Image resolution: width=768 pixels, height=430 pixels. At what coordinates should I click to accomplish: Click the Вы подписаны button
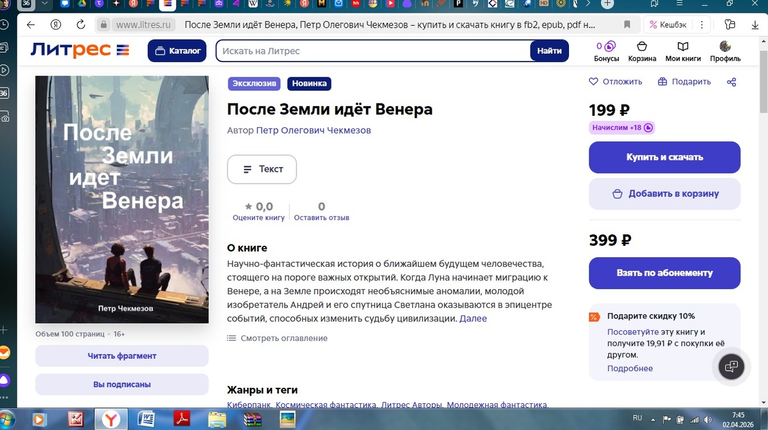[122, 385]
